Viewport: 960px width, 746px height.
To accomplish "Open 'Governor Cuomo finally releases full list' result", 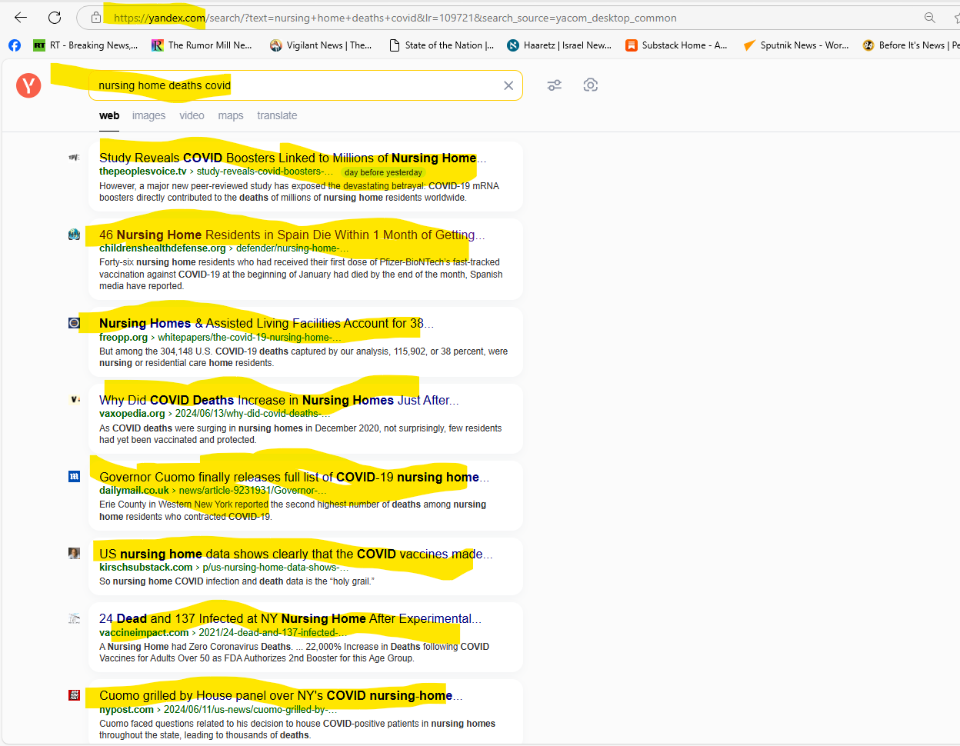I will point(294,477).
